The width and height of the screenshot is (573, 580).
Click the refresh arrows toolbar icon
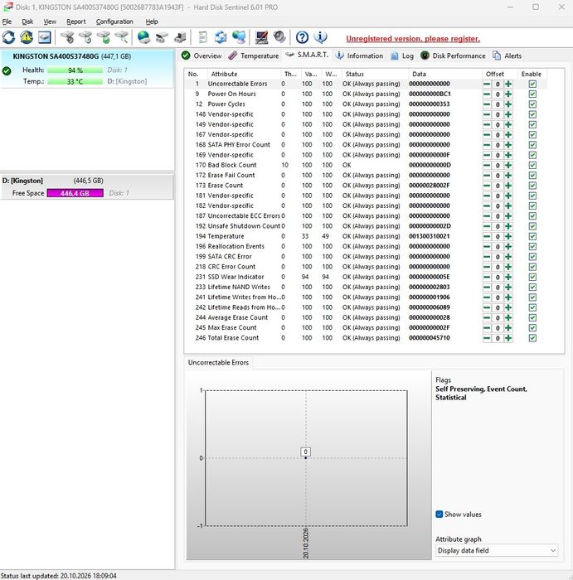point(8,37)
